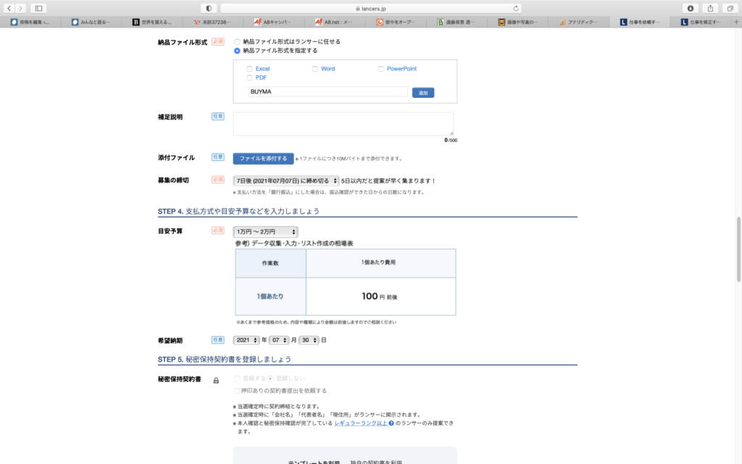Switch to the アナリティク browser tab
This screenshot has width=742, height=464.
pos(578,22)
